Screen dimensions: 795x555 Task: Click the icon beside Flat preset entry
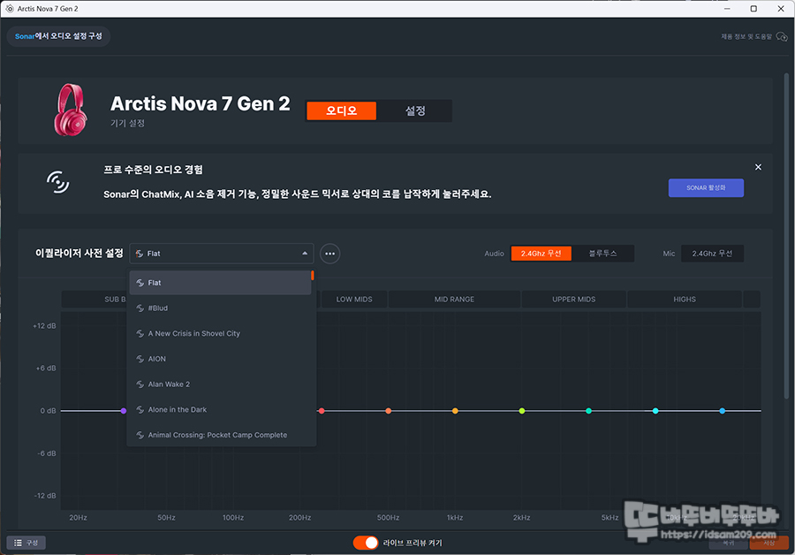140,283
